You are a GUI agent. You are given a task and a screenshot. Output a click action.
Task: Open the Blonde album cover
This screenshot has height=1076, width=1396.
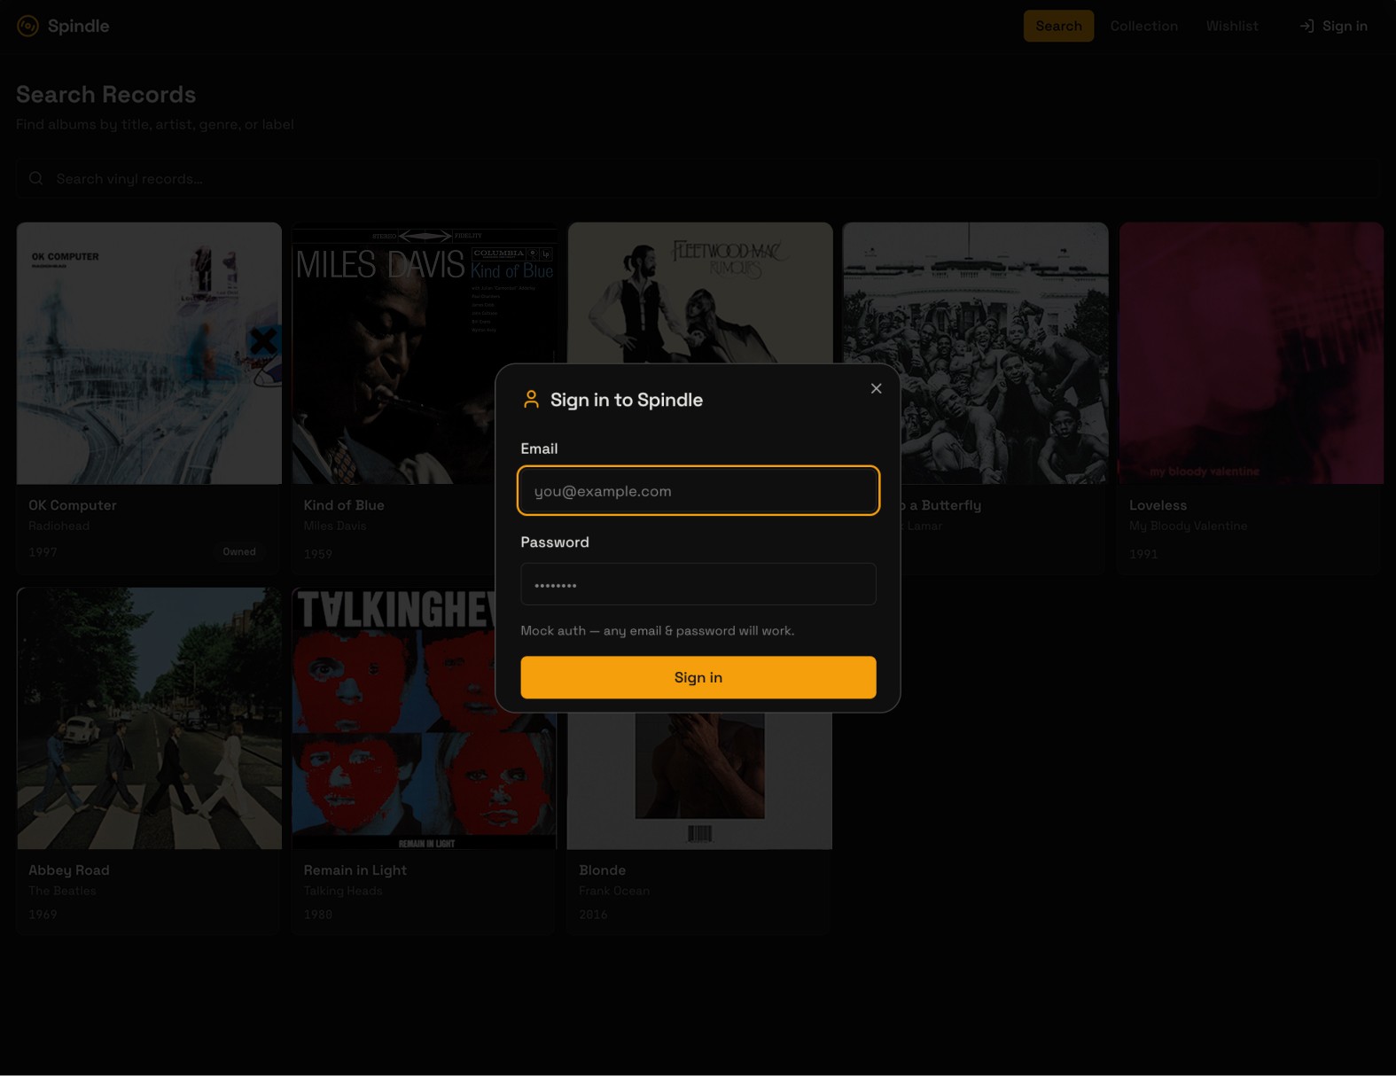click(699, 781)
